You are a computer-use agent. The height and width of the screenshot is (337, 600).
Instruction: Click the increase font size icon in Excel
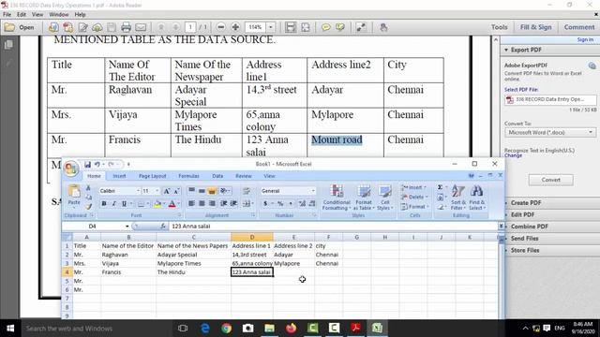coord(167,191)
